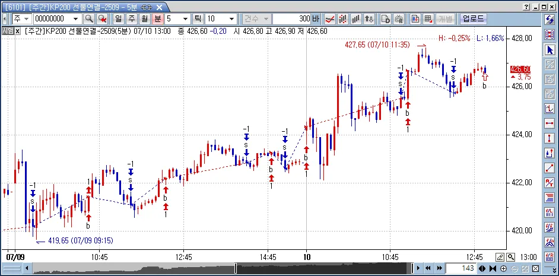Click the expand horizontally diamond icon
The image size is (559, 276).
tap(482, 268)
